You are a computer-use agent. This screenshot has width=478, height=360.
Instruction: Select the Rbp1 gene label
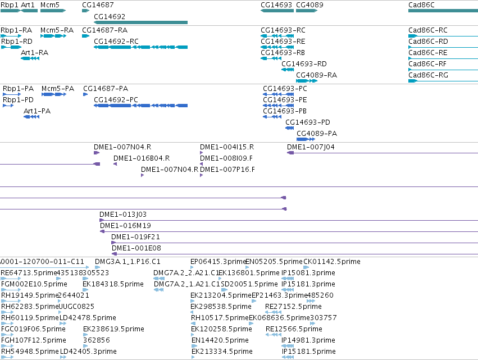coord(9,5)
